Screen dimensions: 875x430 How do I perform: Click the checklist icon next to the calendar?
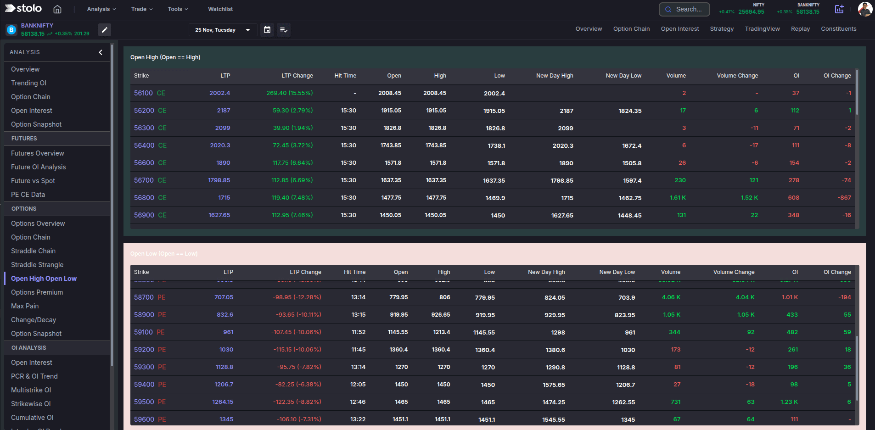pos(284,30)
